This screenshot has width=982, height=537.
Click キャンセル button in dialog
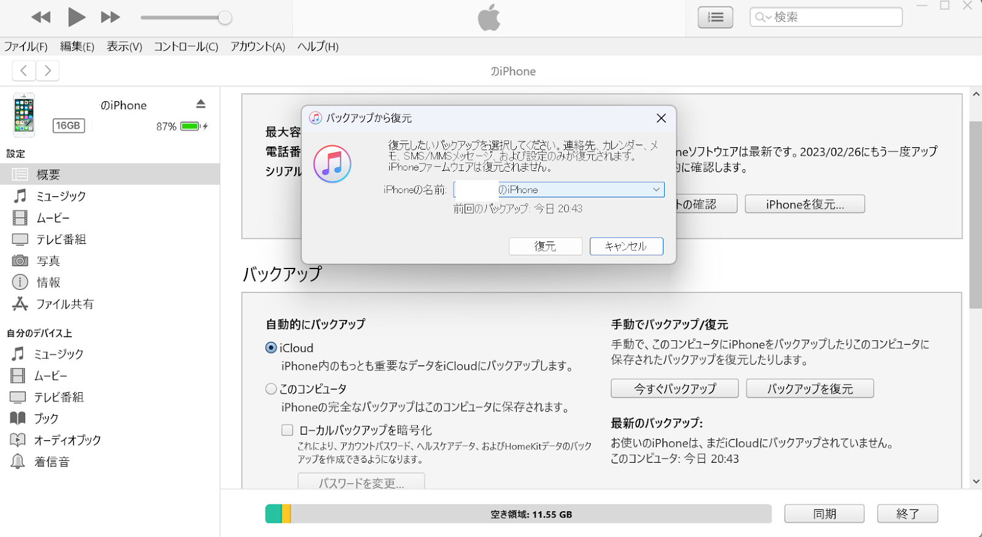tap(626, 246)
